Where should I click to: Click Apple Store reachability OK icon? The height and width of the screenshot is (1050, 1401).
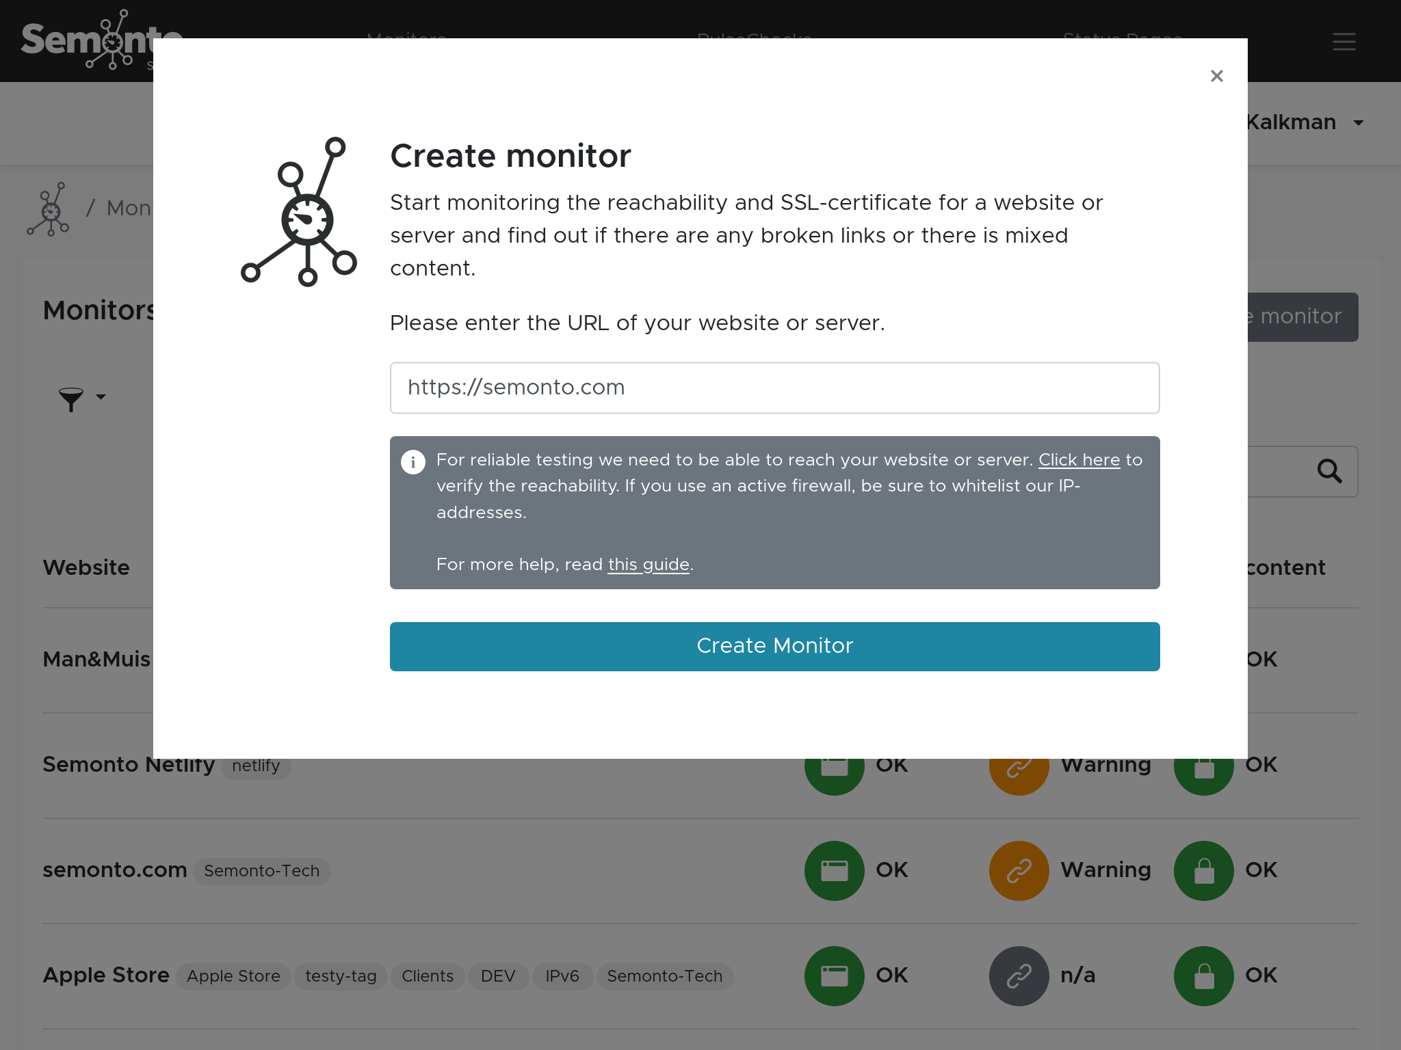[834, 975]
